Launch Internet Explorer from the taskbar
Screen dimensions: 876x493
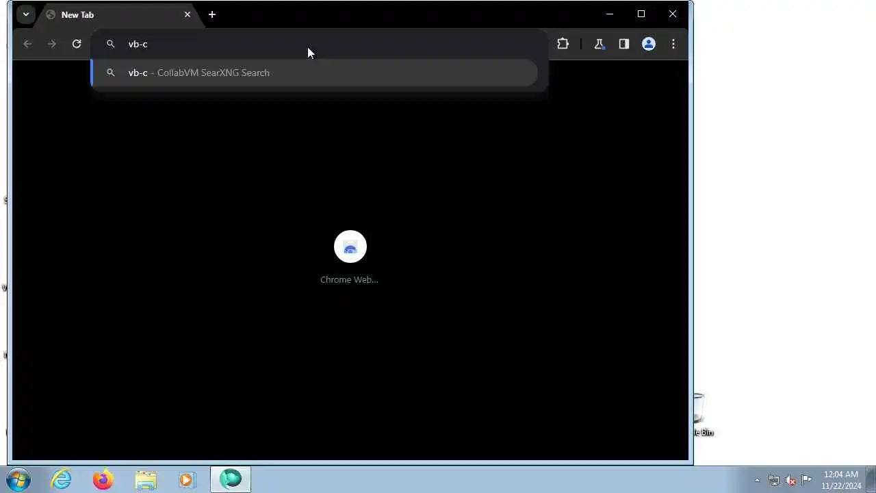(62, 479)
